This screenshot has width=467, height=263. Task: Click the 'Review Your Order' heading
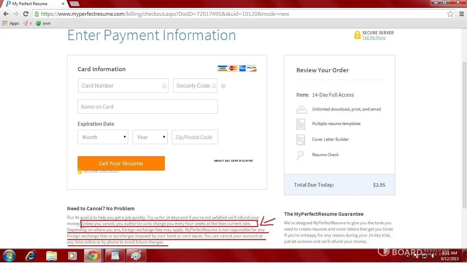[322, 70]
